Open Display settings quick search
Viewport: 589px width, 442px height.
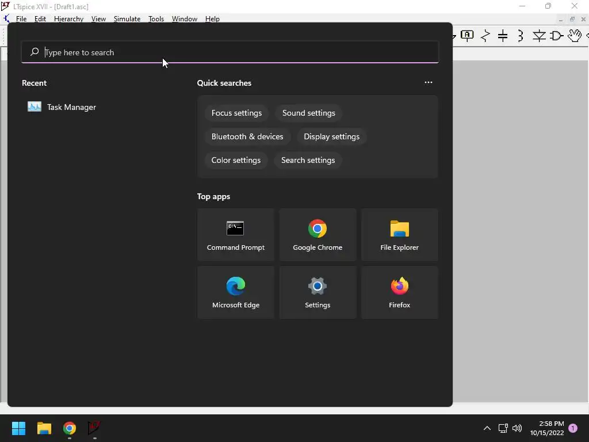[332, 137]
